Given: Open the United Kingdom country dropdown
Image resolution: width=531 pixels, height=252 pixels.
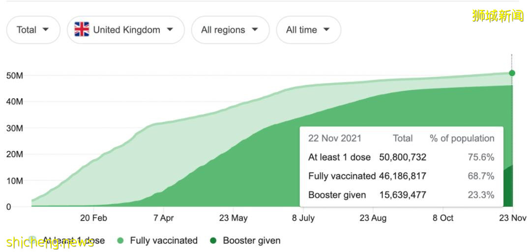Looking at the screenshot, I should [x=125, y=30].
